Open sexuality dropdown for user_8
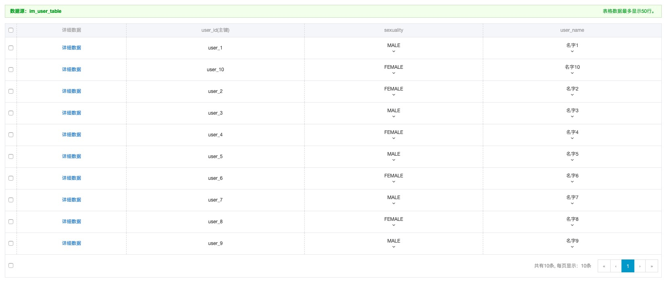The height and width of the screenshot is (284, 667). (x=394, y=222)
